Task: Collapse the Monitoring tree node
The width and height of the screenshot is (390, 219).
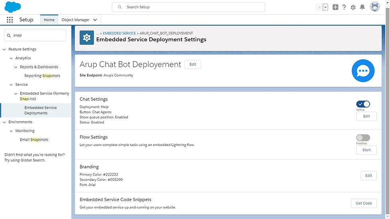Action: tap(11, 131)
